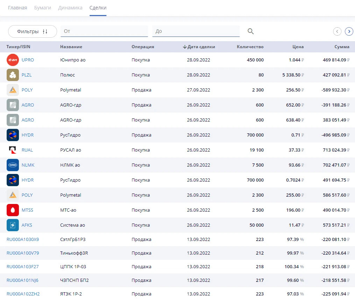
Task: Click the MTSS red egg logo
Action: tap(13, 210)
